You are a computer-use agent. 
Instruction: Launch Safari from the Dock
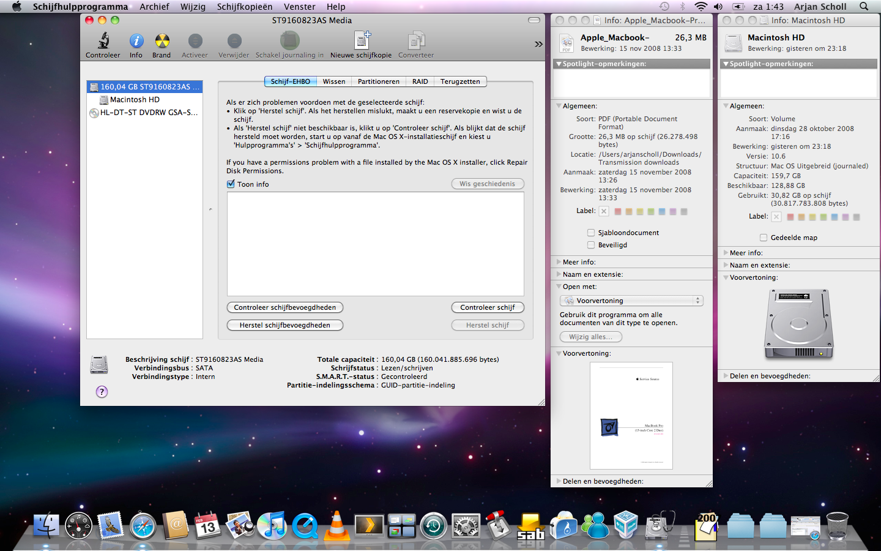click(x=143, y=525)
